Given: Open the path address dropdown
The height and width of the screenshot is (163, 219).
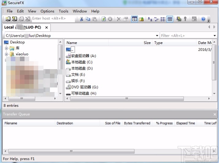Looking at the screenshot, I should click(157, 36).
